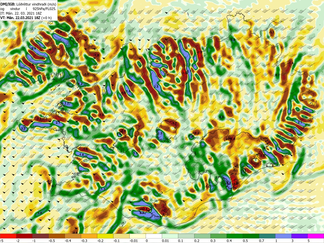Click the '-0.8' value label on the map
The image size is (324, 243).
pos(75,233)
